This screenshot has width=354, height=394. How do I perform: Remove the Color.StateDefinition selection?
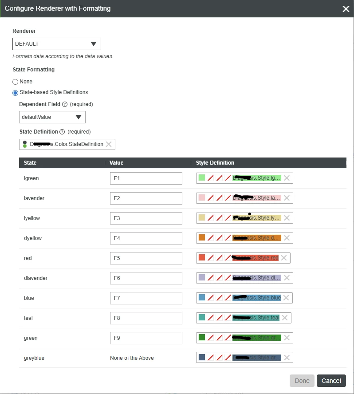[109, 144]
